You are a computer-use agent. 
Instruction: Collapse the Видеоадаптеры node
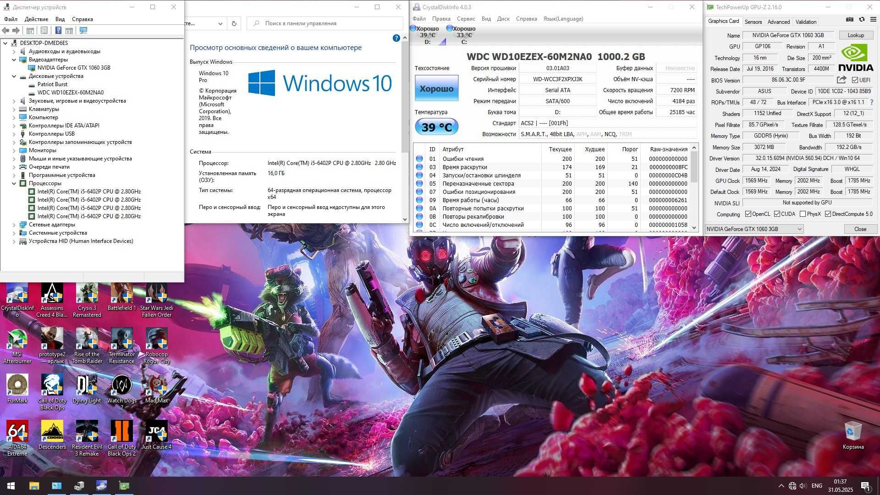coord(14,60)
